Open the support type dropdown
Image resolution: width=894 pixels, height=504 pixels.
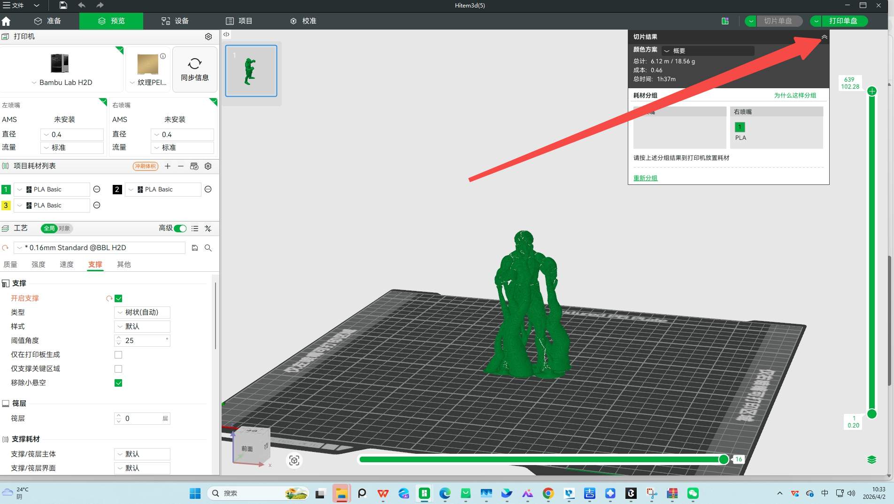point(142,313)
